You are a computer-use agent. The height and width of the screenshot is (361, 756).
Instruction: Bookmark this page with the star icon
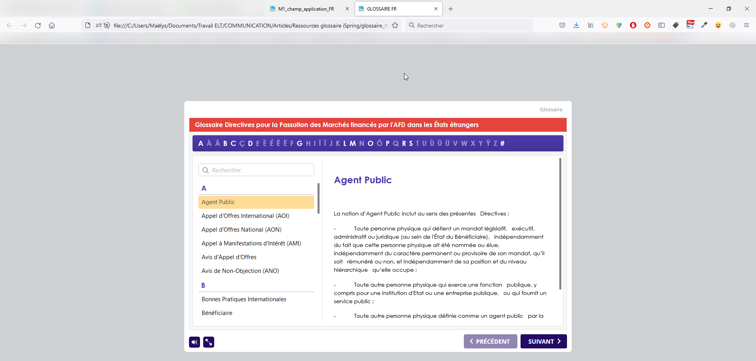395,26
